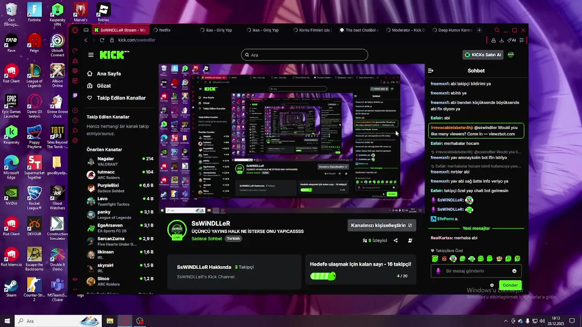
Task: Open chat settings gear icon
Action: (x=492, y=286)
